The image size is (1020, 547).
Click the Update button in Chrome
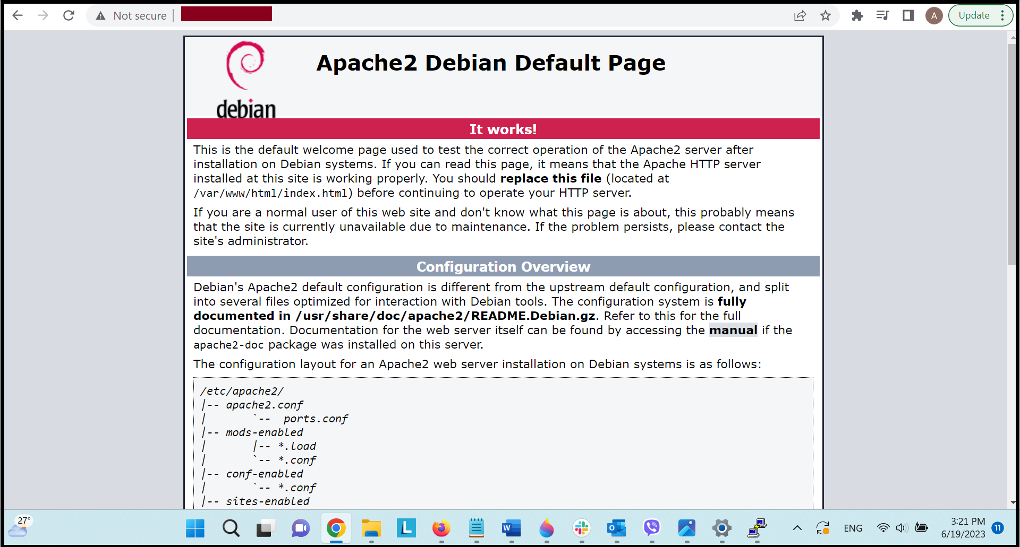[974, 15]
